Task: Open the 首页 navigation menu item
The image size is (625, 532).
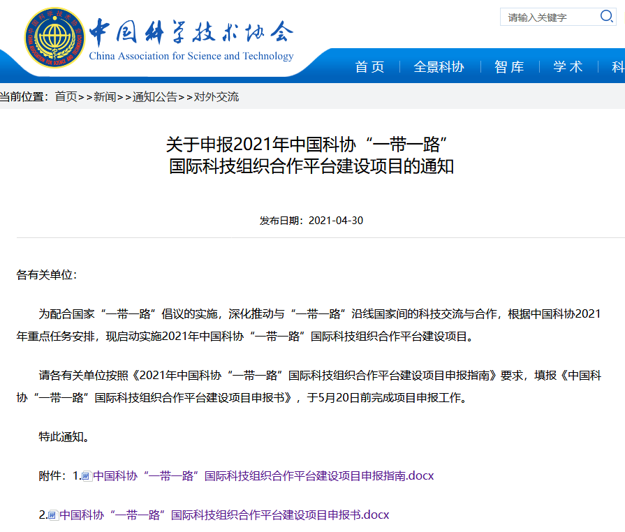Action: (x=369, y=67)
